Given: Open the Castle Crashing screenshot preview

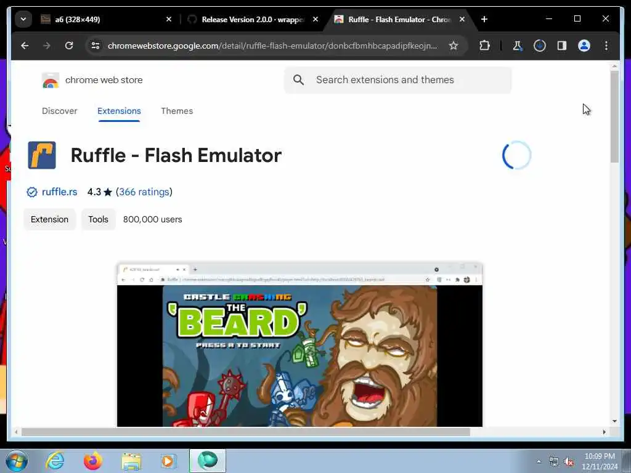Looking at the screenshot, I should [299, 344].
